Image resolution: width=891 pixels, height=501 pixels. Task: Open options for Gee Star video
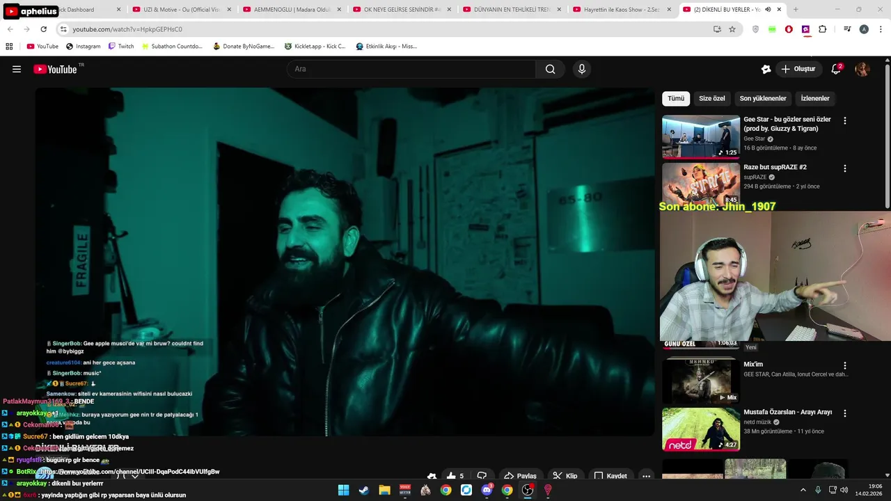[845, 120]
